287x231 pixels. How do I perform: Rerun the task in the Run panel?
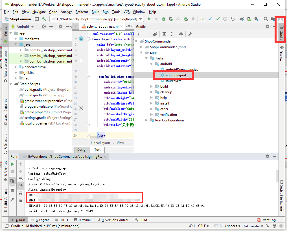tap(12, 164)
